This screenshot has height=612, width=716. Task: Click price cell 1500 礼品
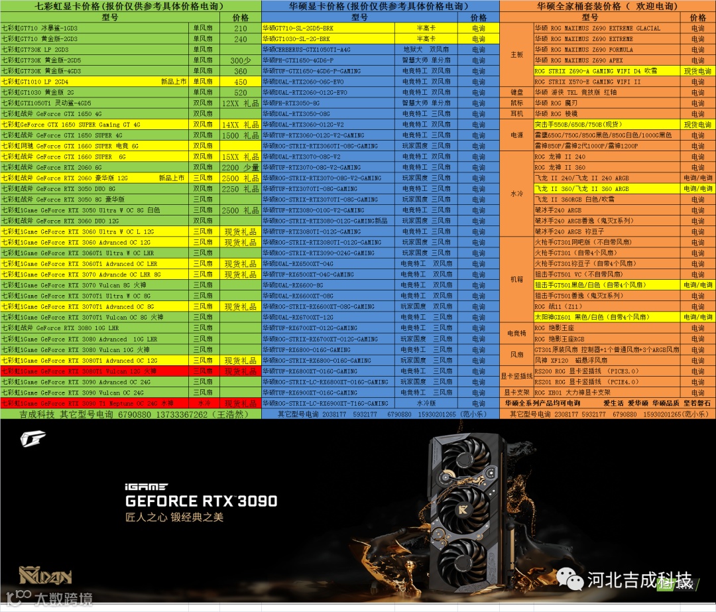pos(241,135)
